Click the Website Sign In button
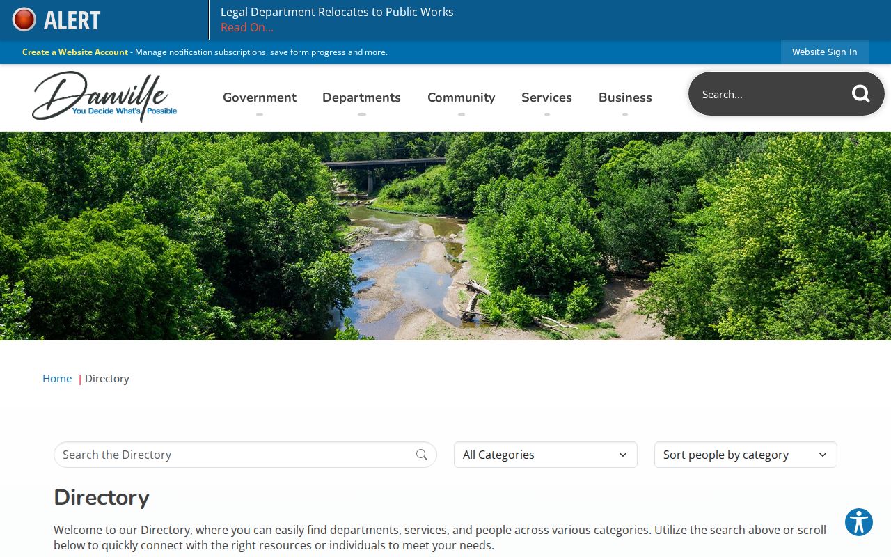The image size is (891, 557). pos(824,52)
